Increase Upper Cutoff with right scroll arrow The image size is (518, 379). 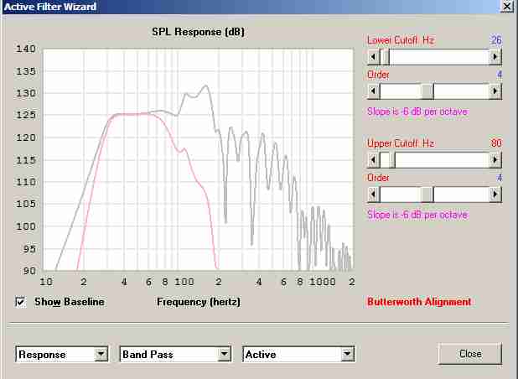495,160
